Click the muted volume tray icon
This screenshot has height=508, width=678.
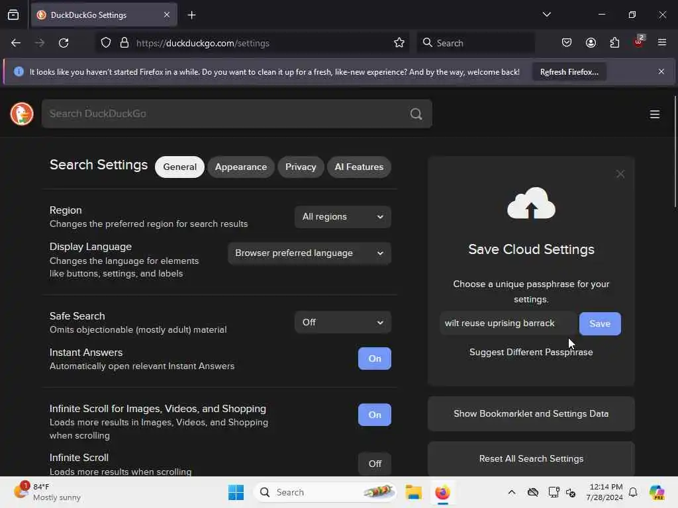[x=571, y=492]
